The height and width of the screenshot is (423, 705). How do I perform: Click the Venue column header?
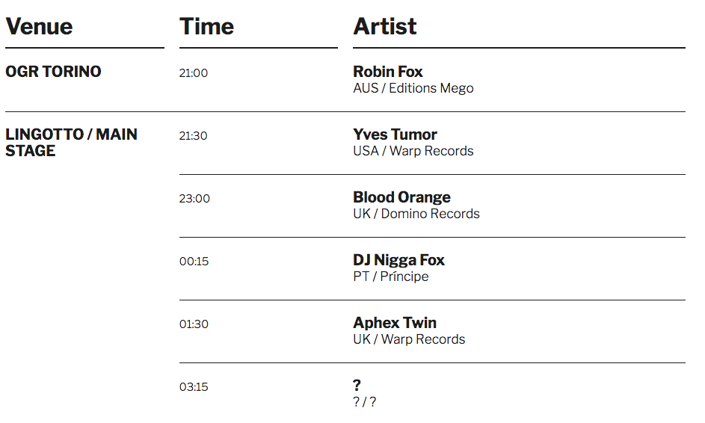tap(39, 26)
